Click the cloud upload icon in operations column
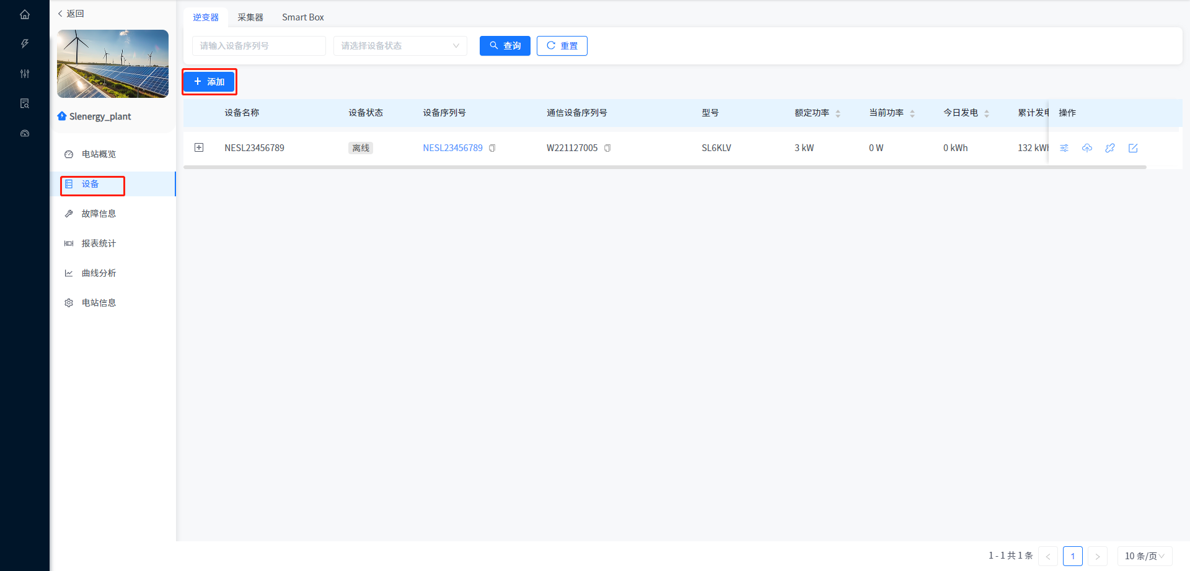Screen dimensions: 1190x571 1087,148
